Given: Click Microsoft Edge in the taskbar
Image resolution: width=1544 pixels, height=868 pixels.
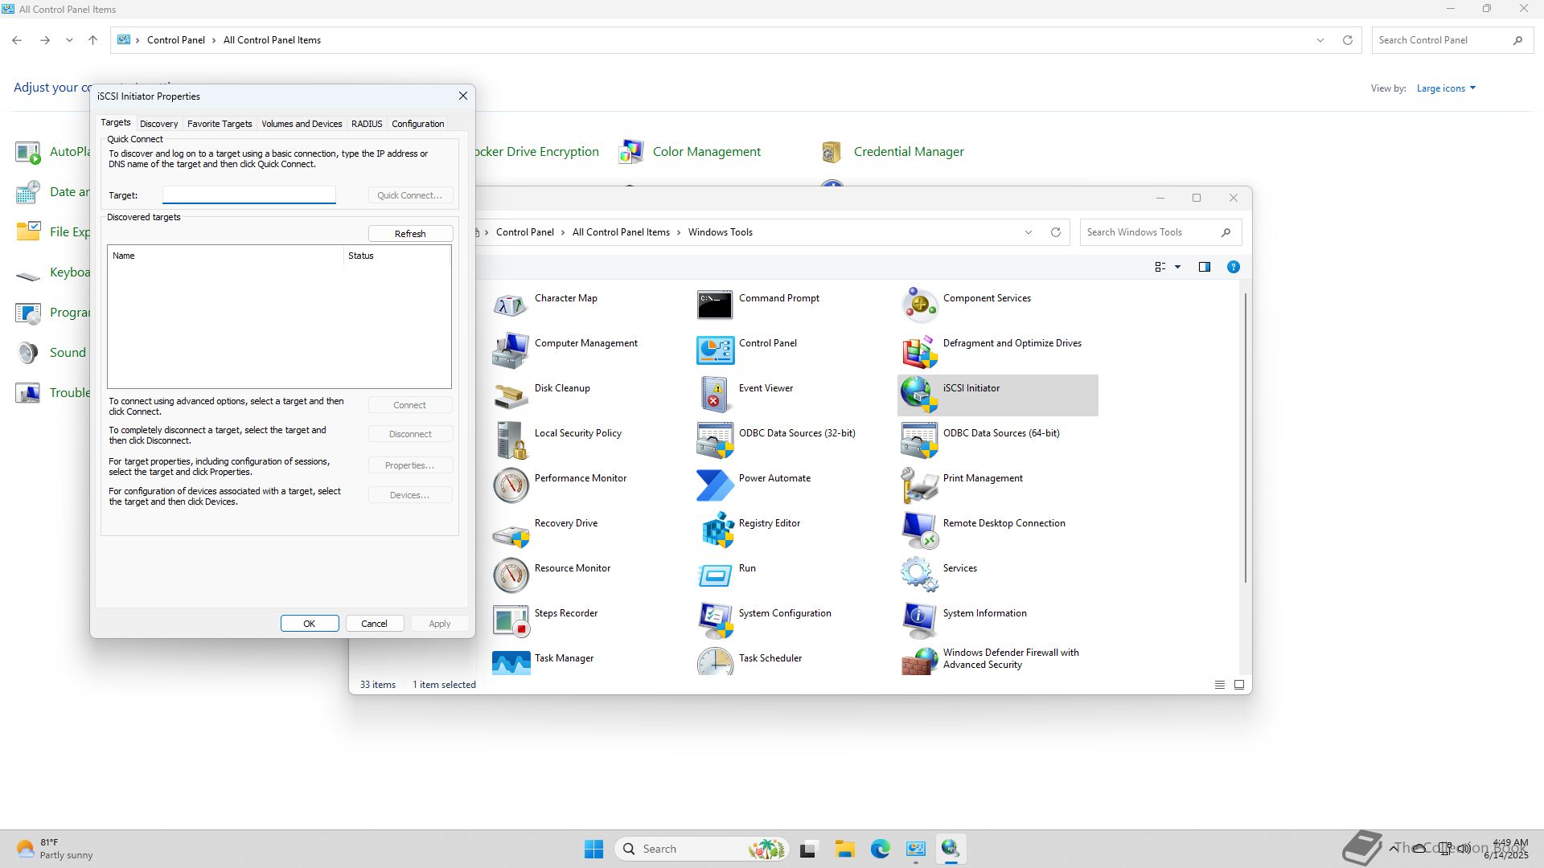Looking at the screenshot, I should (880, 849).
